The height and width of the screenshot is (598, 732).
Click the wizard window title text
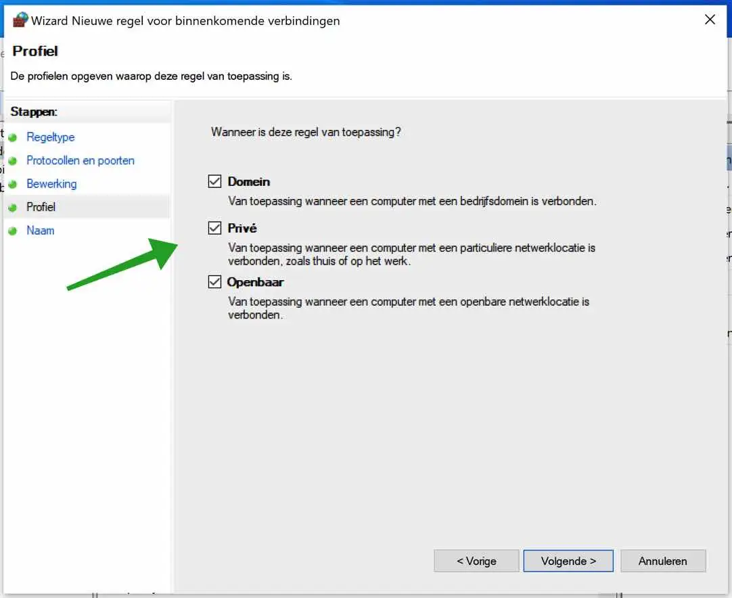185,21
